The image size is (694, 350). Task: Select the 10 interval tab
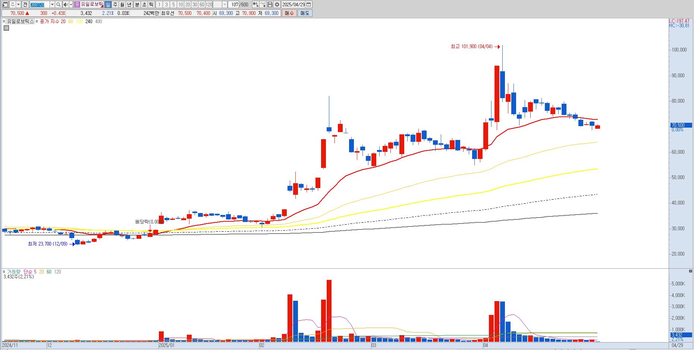click(x=180, y=4)
